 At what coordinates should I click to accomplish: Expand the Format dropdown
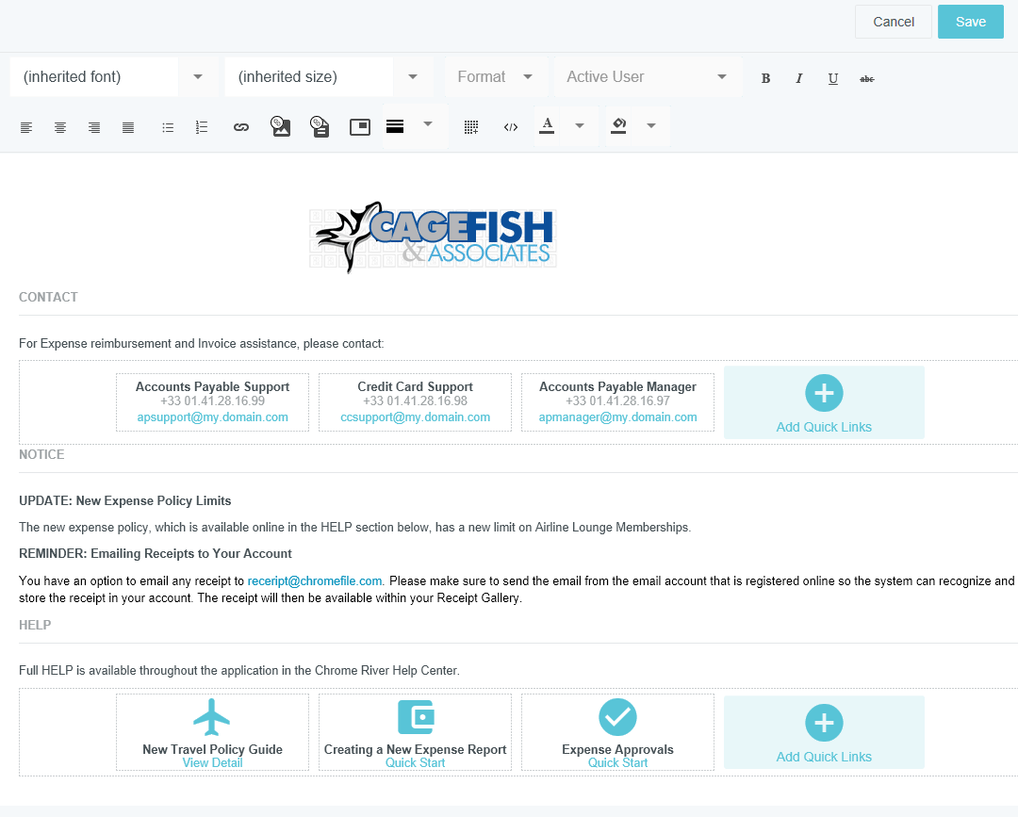tap(496, 77)
